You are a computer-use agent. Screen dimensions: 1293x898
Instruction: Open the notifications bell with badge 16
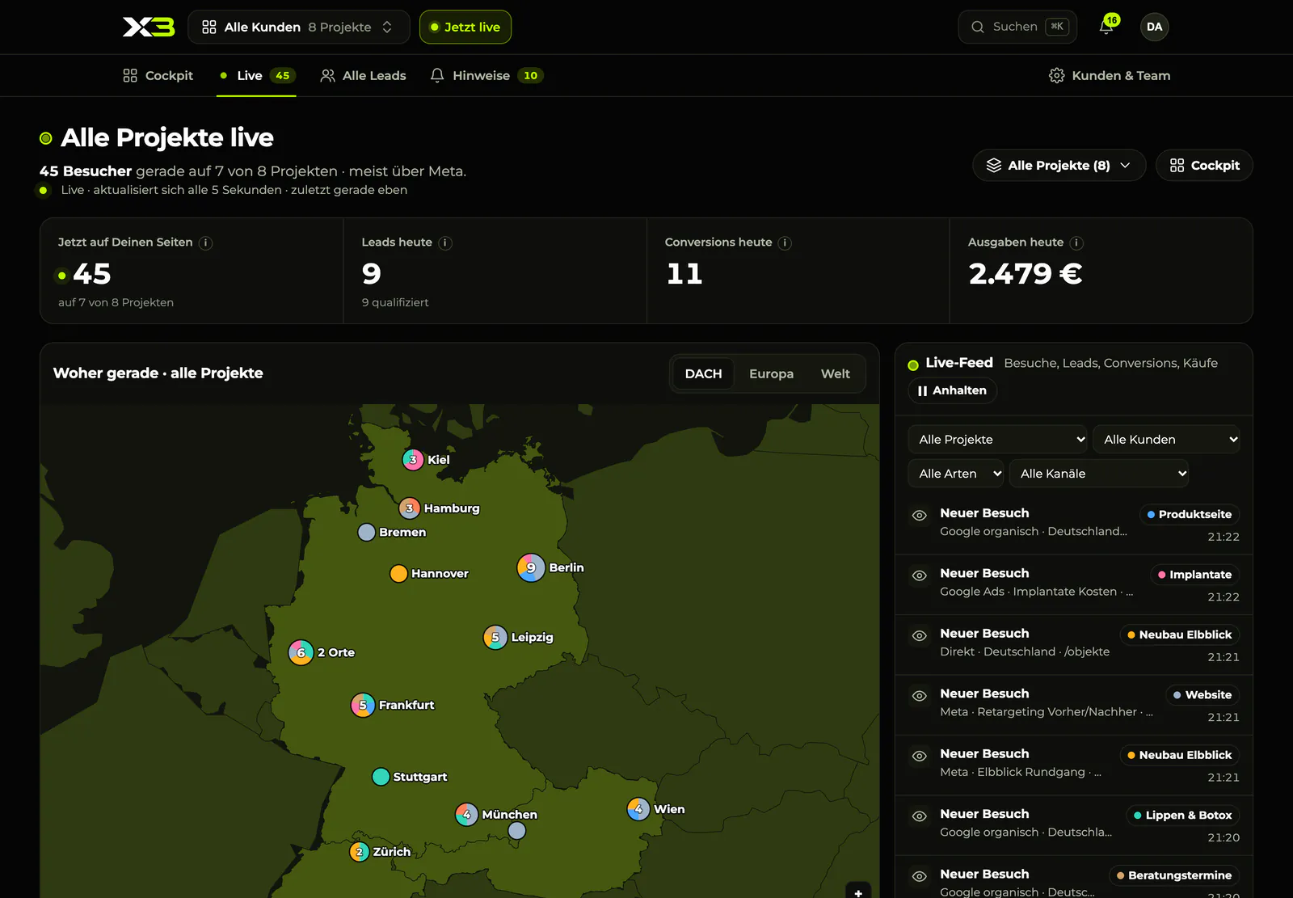click(x=1107, y=27)
